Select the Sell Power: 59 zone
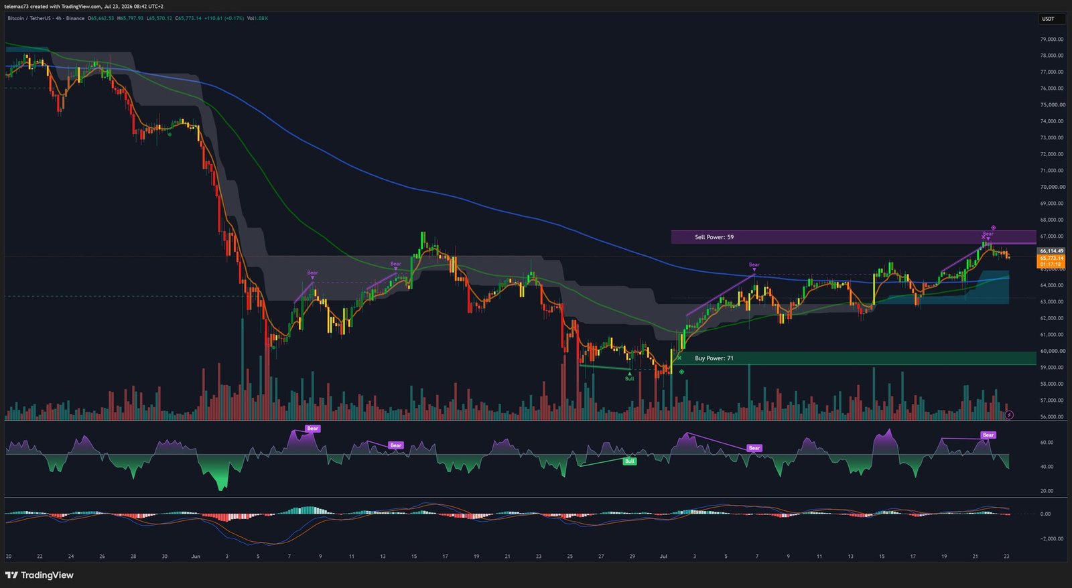Viewport: 1072px width, 588px height. (x=854, y=237)
